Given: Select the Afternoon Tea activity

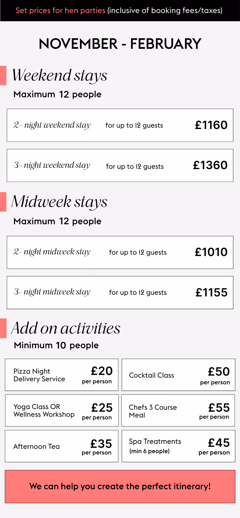Looking at the screenshot, I should tap(62, 446).
